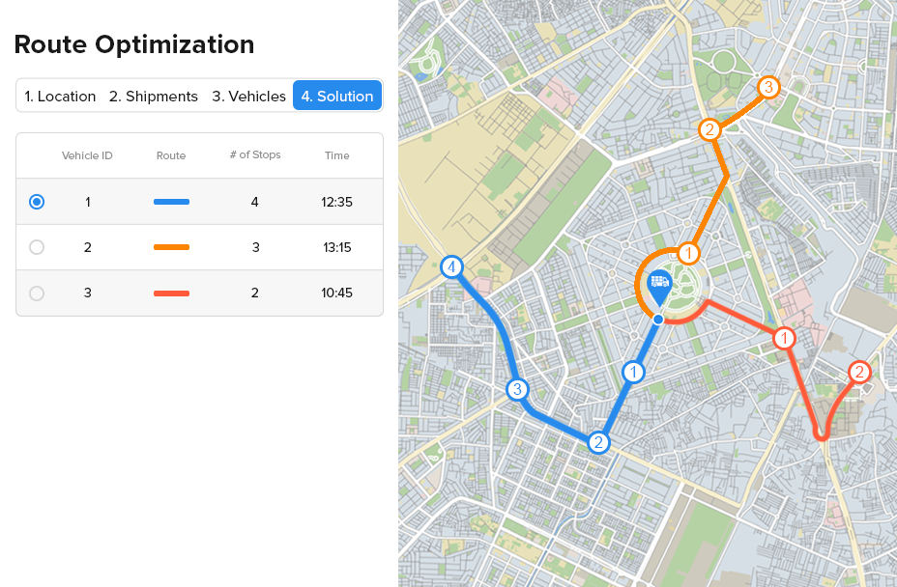
Task: Select blue route stop 1 marker
Action: pos(633,372)
